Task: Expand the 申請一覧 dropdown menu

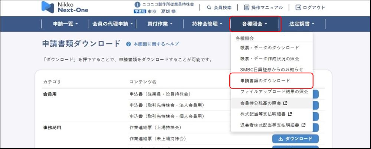Action: click(x=65, y=24)
